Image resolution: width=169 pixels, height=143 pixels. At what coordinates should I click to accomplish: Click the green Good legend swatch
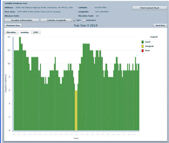click(x=143, y=42)
